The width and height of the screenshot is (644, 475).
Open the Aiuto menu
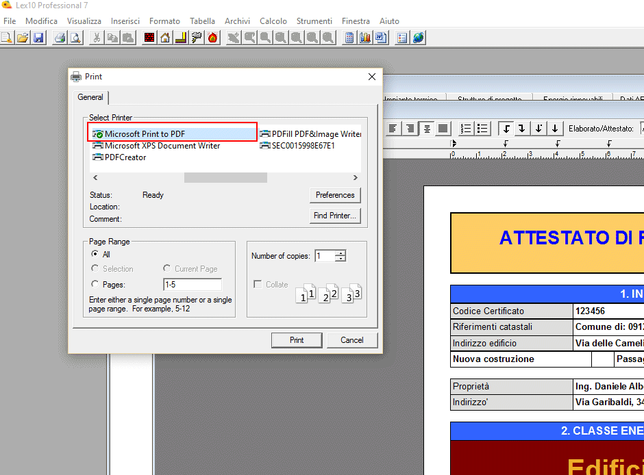coord(389,21)
